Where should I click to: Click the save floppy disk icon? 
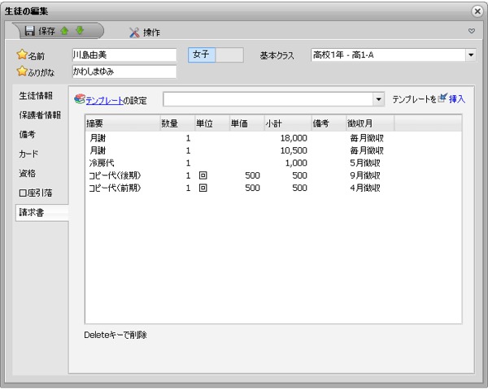tap(29, 32)
